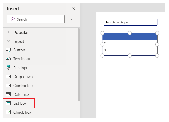The width and height of the screenshot is (169, 122).
Task: Close the Insert panel
Action: [73, 8]
